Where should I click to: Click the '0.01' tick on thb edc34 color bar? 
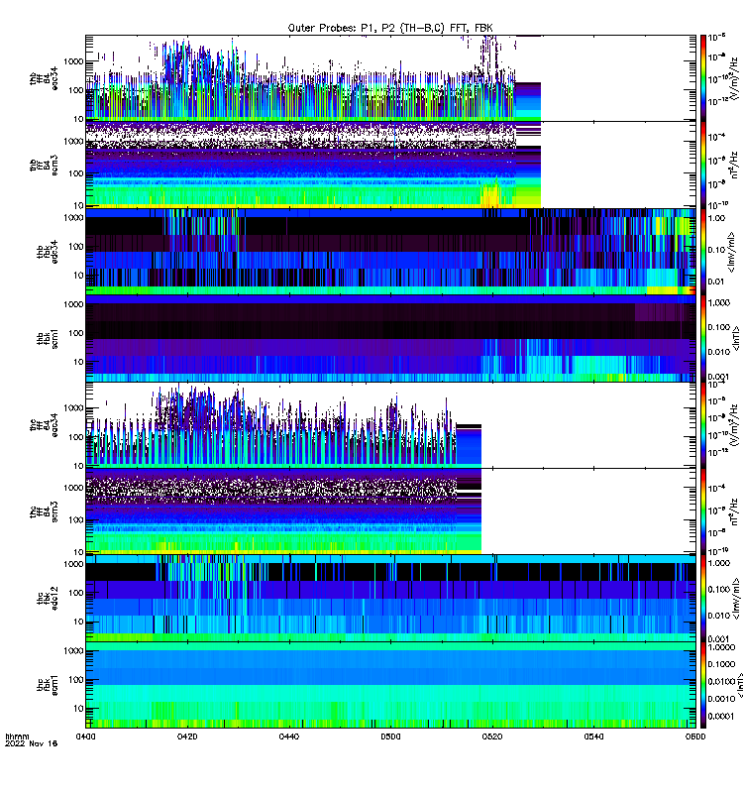pos(716,282)
